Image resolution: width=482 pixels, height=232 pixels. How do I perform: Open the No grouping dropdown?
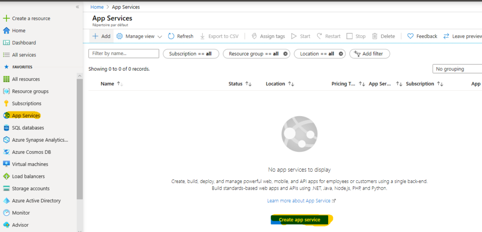457,69
